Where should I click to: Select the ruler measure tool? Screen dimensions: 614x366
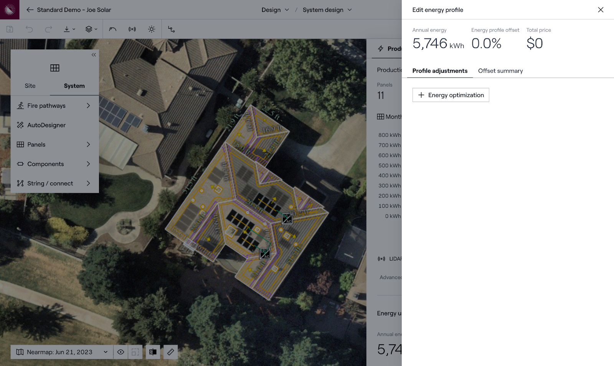pos(170,352)
